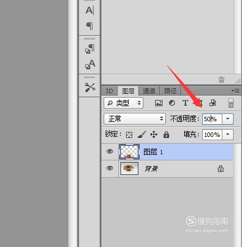Click the 不透明度 label
Image resolution: width=242 pixels, height=247 pixels.
pyautogui.click(x=185, y=118)
